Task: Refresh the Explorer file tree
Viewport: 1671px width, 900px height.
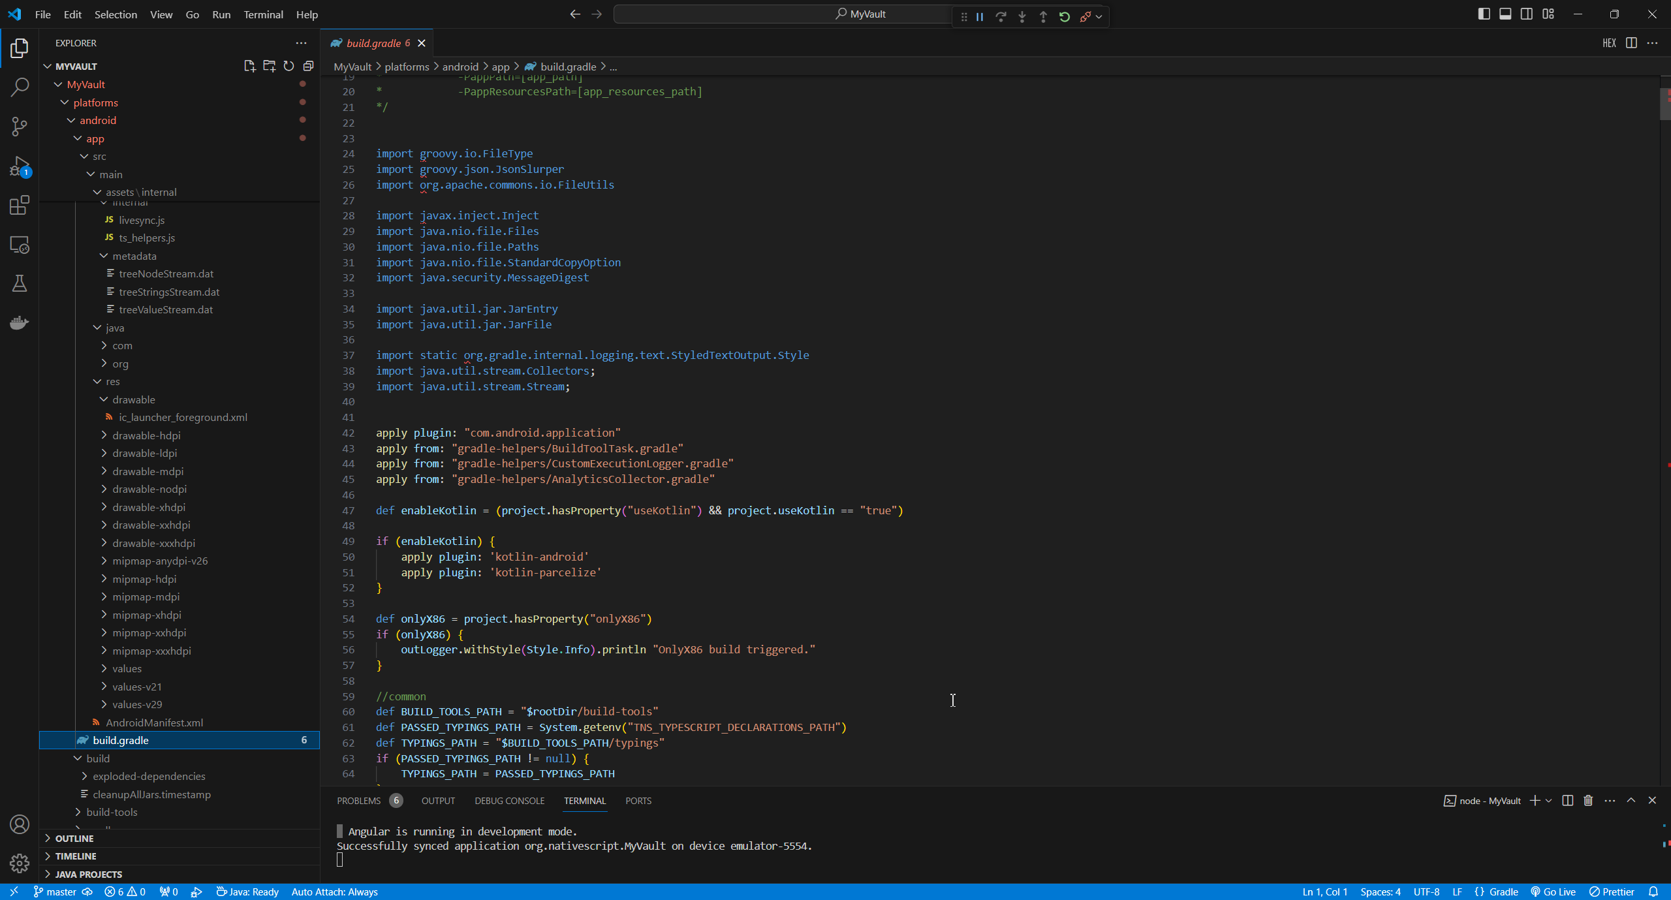Action: pyautogui.click(x=289, y=66)
